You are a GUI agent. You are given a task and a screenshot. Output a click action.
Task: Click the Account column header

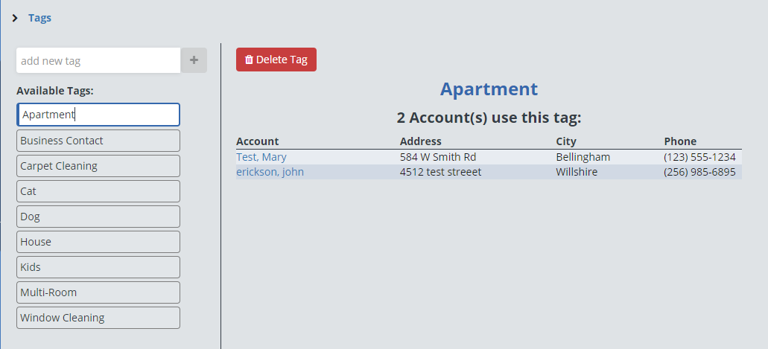point(257,141)
